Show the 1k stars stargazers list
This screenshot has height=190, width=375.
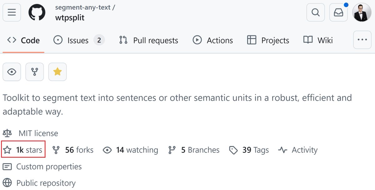click(x=23, y=150)
